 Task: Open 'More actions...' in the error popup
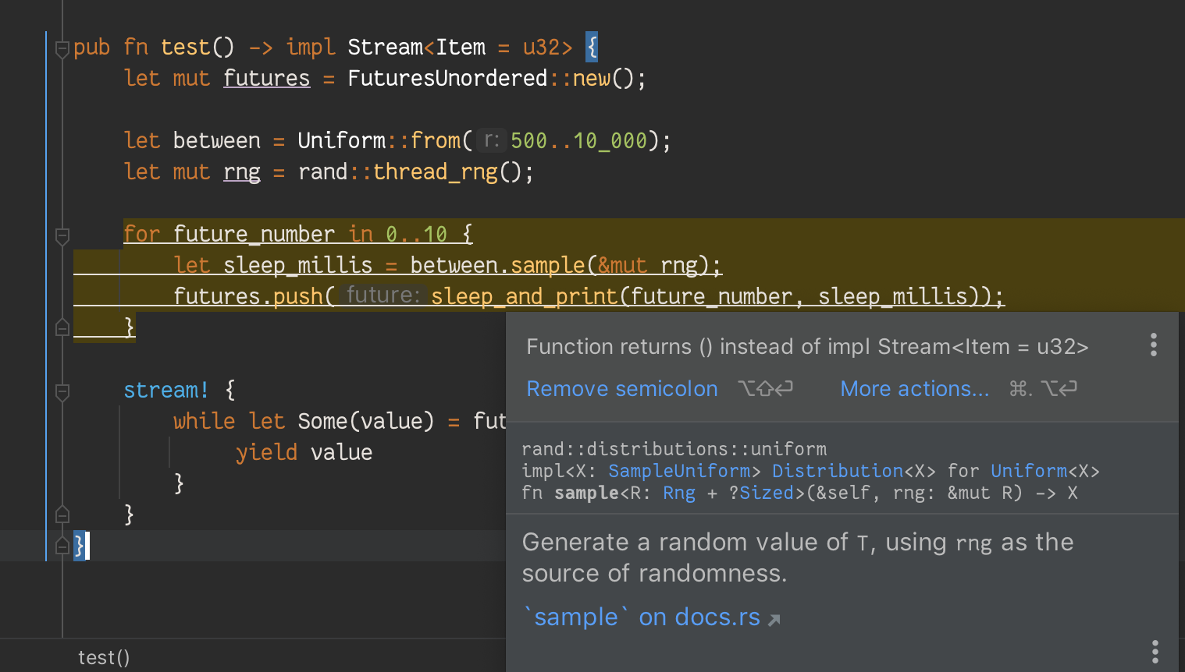(915, 388)
